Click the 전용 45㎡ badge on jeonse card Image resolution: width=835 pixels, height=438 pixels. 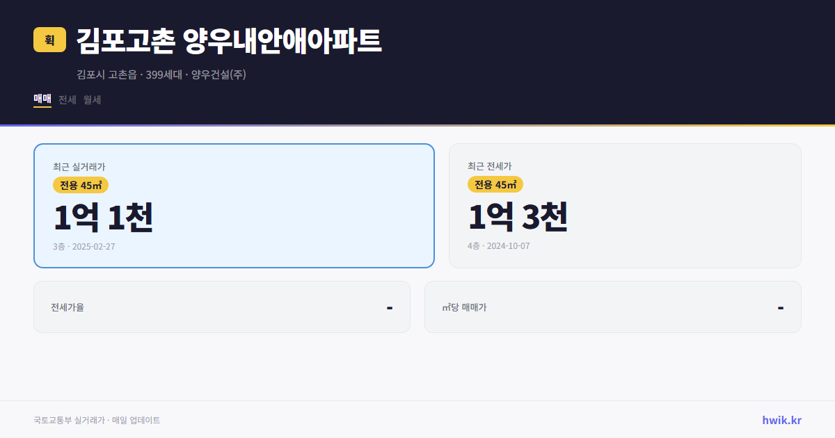[496, 184]
